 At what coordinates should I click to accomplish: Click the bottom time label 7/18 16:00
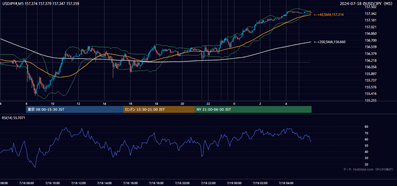pos(130,183)
